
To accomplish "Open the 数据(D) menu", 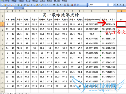I will (x=49, y=1).
